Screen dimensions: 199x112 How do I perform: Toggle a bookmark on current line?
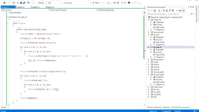pyautogui.click(x=129, y=3)
